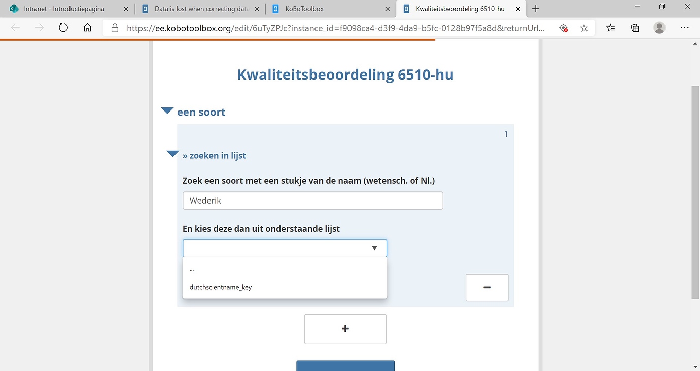700x371 pixels.
Task: Switch to the KoBoToolbox tab
Action: tap(304, 9)
